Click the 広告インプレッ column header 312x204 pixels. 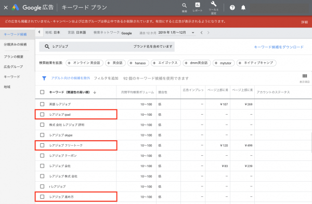pos(193,90)
